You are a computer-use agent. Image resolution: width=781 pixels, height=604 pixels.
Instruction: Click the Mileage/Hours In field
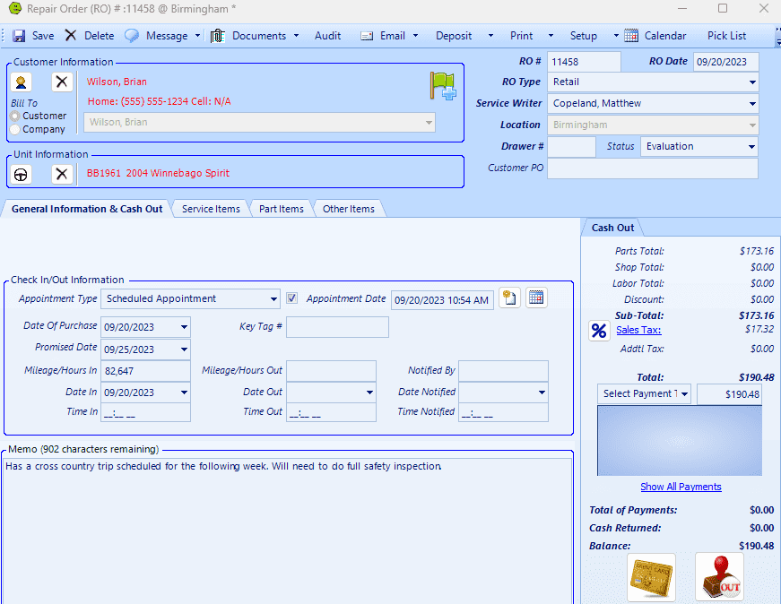pyautogui.click(x=145, y=371)
